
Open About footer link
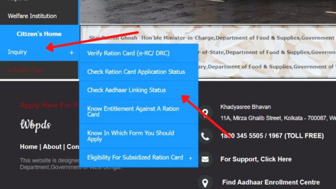pos(52,147)
